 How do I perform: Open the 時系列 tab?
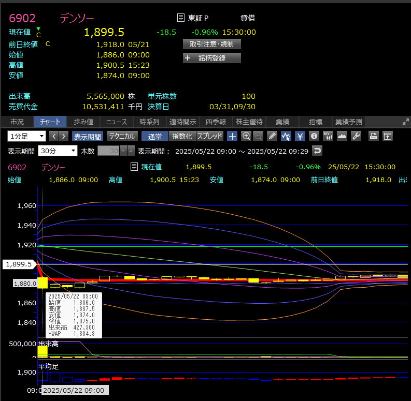click(x=149, y=122)
